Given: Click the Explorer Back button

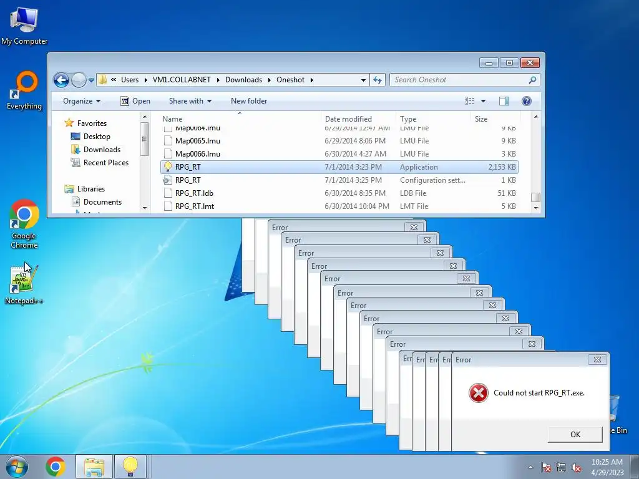Looking at the screenshot, I should pos(62,80).
